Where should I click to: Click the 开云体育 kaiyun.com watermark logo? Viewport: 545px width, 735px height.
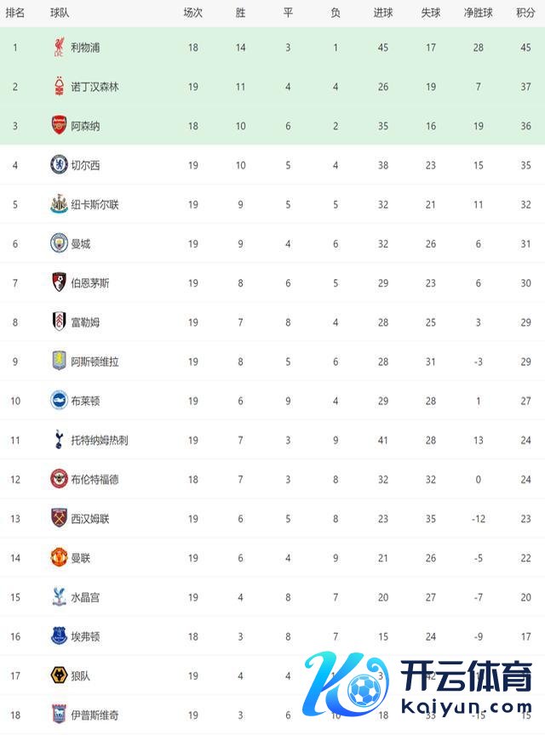click(x=426, y=689)
